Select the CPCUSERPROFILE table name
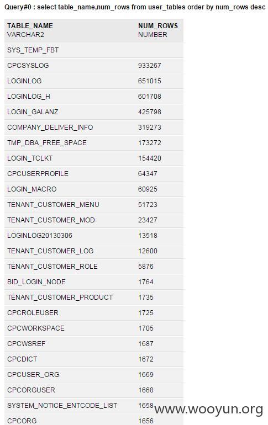The width and height of the screenshot is (268, 425). (38, 173)
